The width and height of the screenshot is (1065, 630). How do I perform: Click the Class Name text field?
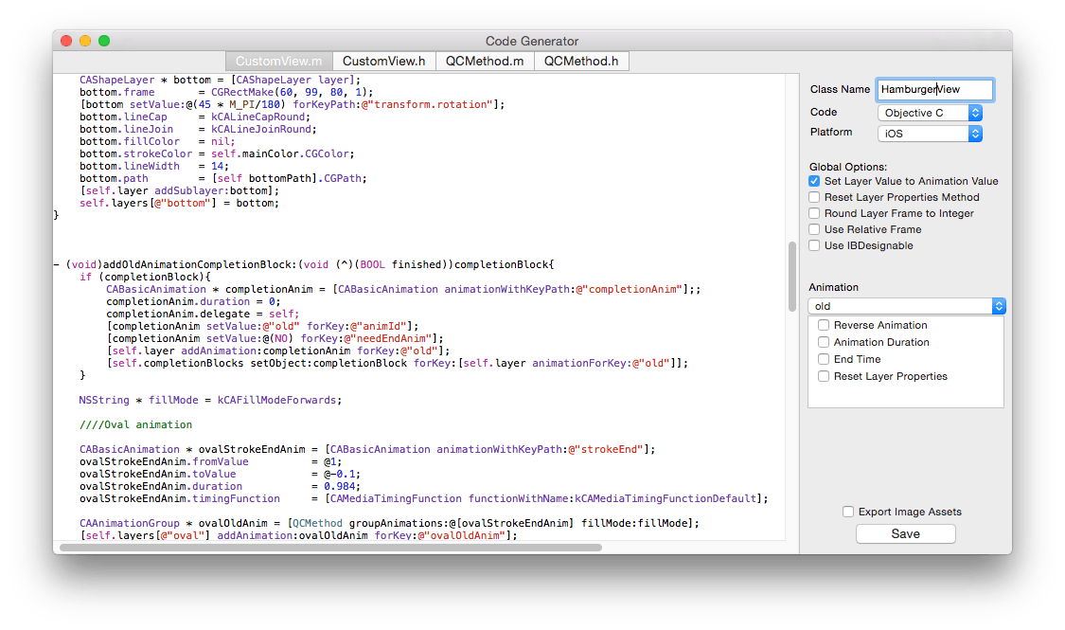pyautogui.click(x=934, y=89)
